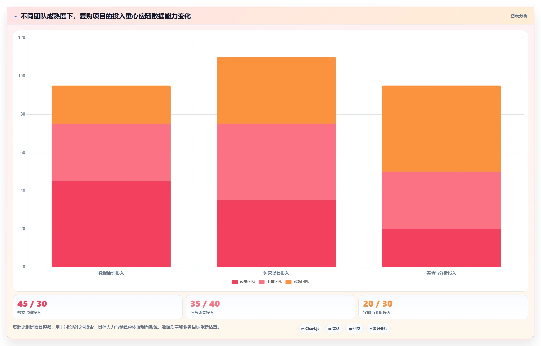Click the chart title 不同团队成熟度下 heading
541x346 pixels.
tap(106, 16)
